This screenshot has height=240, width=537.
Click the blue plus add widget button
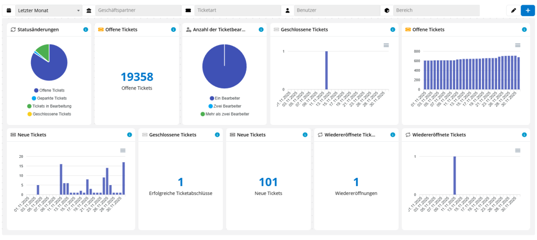point(527,10)
